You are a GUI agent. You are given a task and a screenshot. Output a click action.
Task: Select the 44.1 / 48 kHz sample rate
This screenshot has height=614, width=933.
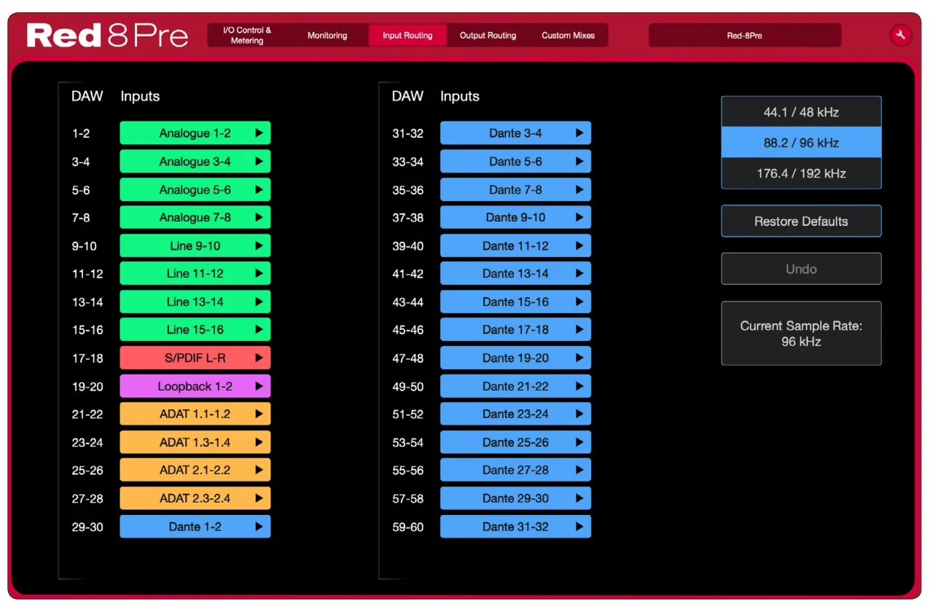pyautogui.click(x=801, y=112)
